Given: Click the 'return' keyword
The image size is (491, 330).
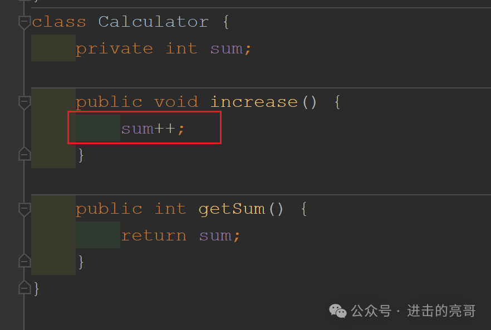Looking at the screenshot, I should tap(154, 236).
